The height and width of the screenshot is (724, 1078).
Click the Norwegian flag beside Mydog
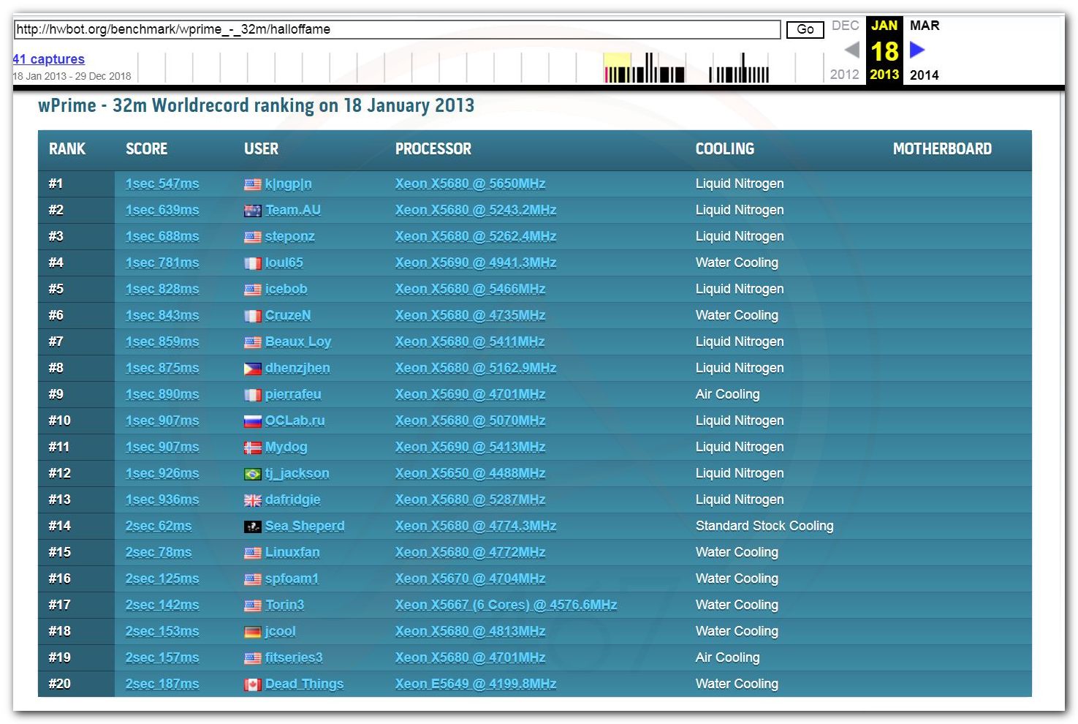pos(252,448)
